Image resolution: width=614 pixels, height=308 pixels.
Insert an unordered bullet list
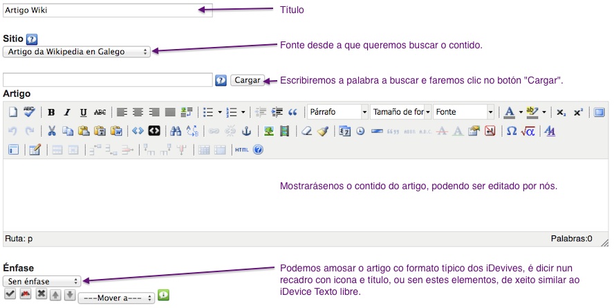pyautogui.click(x=208, y=113)
